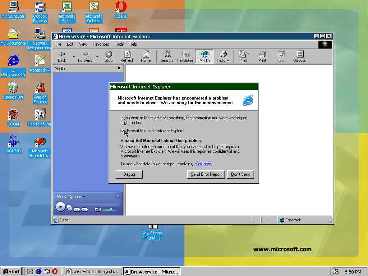The width and height of the screenshot is (368, 276).
Task: Select the Microsoft Excel desktop icon
Action: click(67, 12)
